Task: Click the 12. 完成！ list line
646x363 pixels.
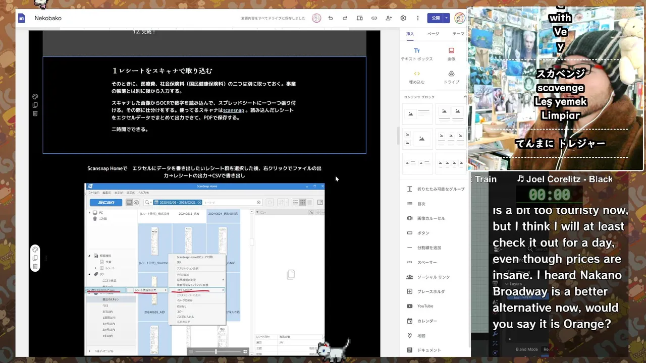Action: (x=145, y=32)
